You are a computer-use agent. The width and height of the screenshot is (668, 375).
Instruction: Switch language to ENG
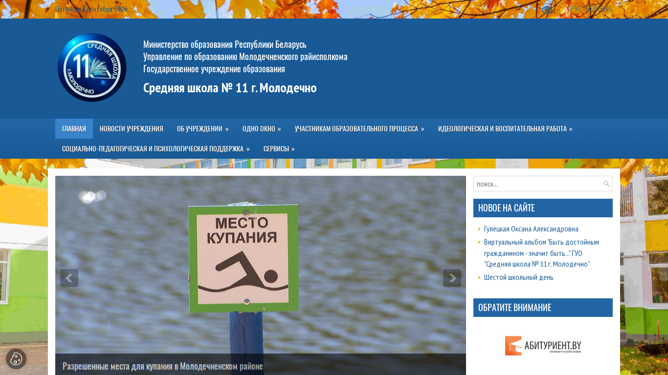pyautogui.click(x=606, y=9)
